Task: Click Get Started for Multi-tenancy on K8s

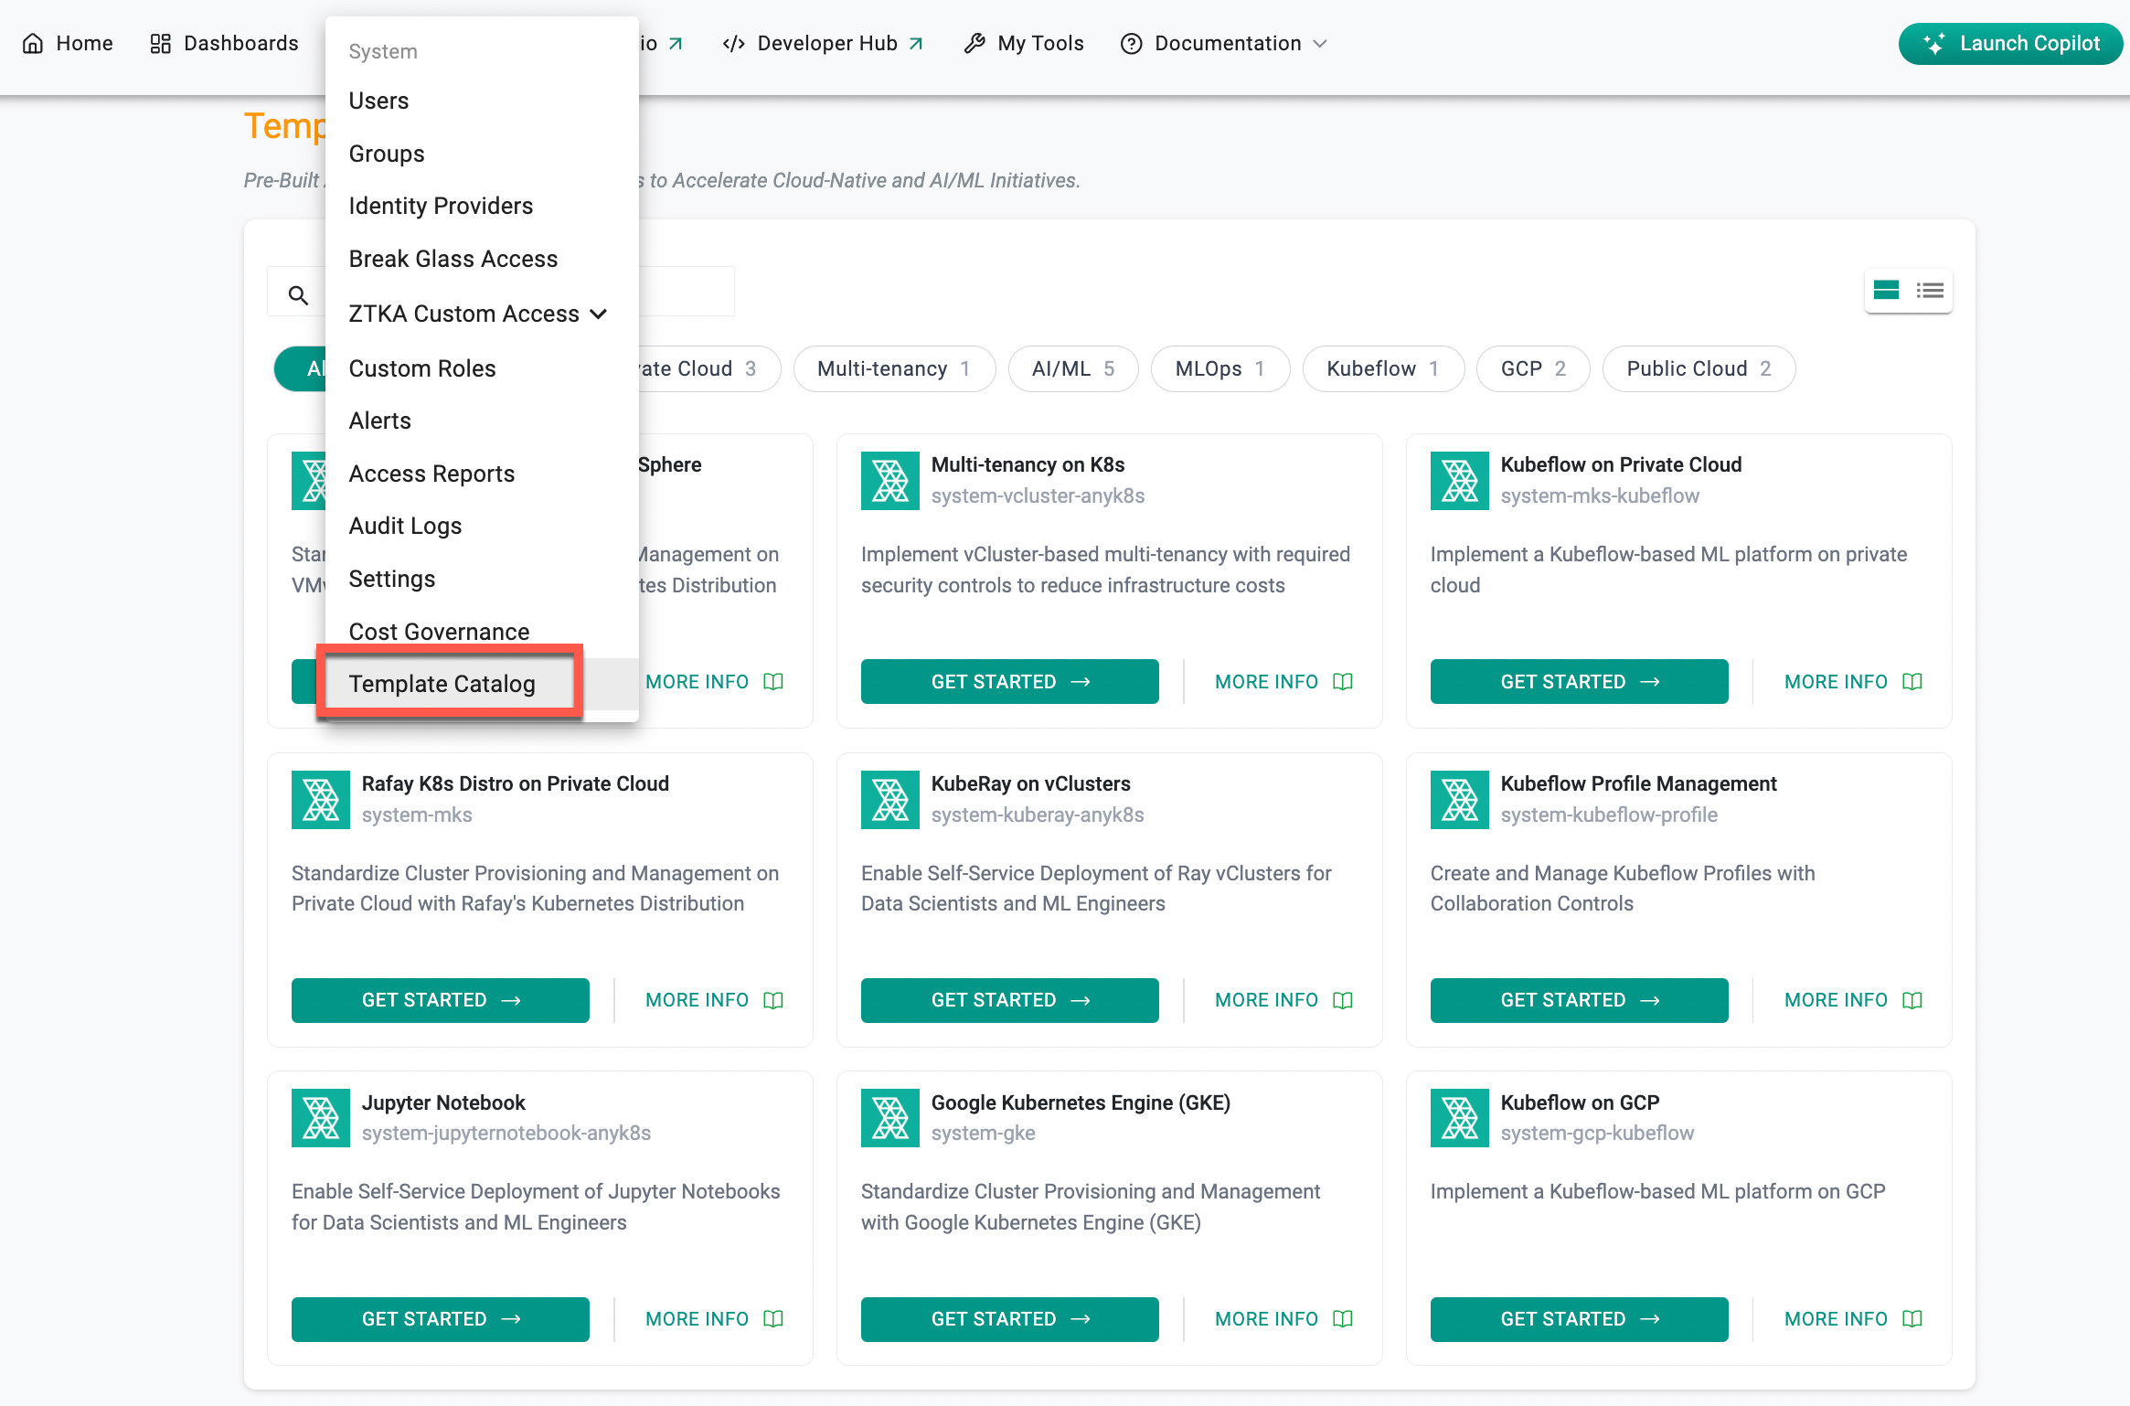Action: pyautogui.click(x=1009, y=682)
